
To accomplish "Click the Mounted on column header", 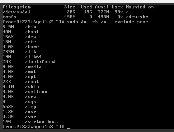I will [140, 7].
